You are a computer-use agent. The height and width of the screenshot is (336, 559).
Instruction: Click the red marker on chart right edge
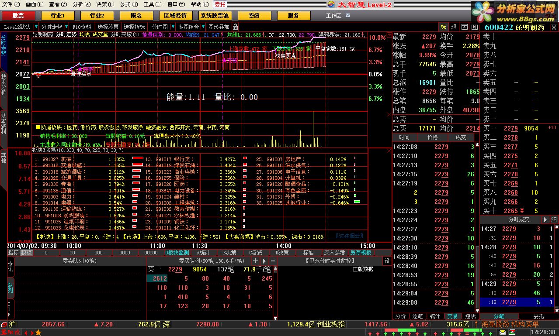point(389,114)
